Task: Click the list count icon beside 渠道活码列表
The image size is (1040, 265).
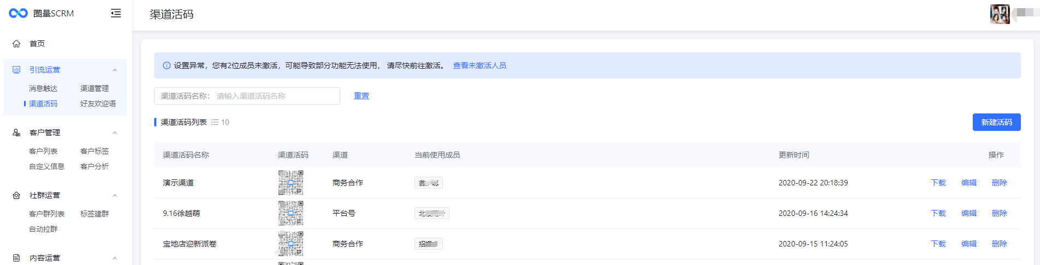Action: [215, 122]
